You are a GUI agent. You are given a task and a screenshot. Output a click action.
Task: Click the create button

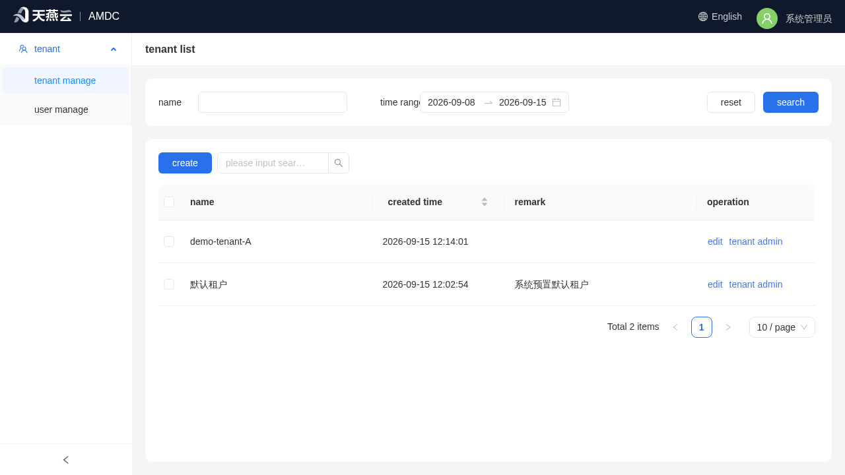(185, 163)
